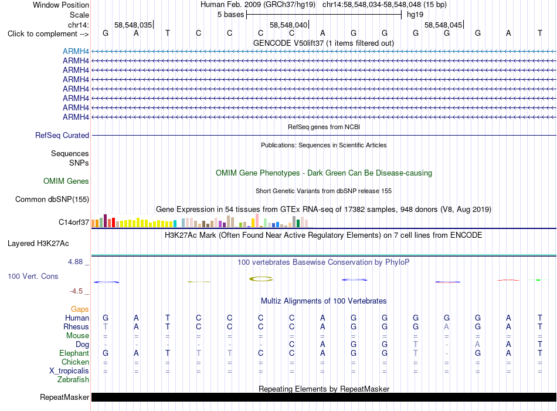Click the Multiz Alignments of 100 Vertebrates title
This screenshot has height=411, width=557.
pyautogui.click(x=324, y=301)
